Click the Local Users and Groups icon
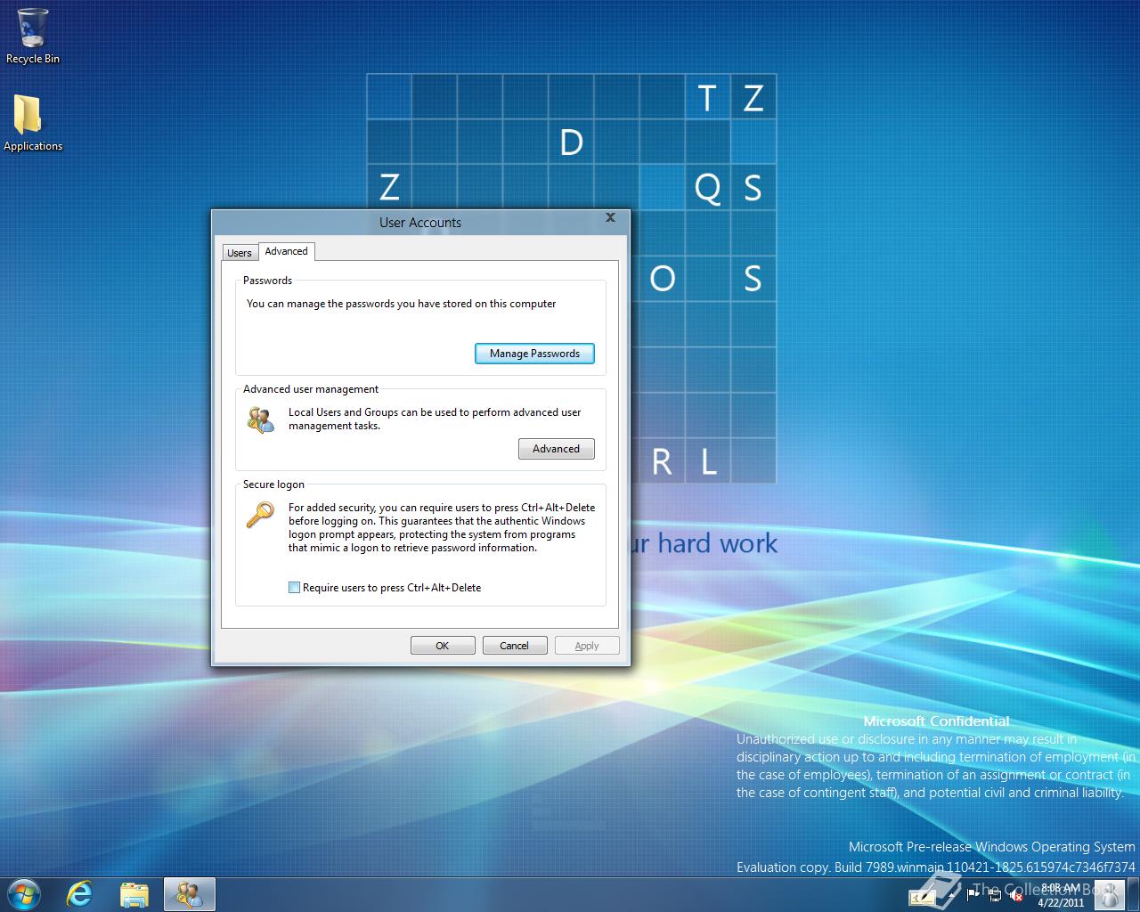The width and height of the screenshot is (1140, 912). (261, 419)
